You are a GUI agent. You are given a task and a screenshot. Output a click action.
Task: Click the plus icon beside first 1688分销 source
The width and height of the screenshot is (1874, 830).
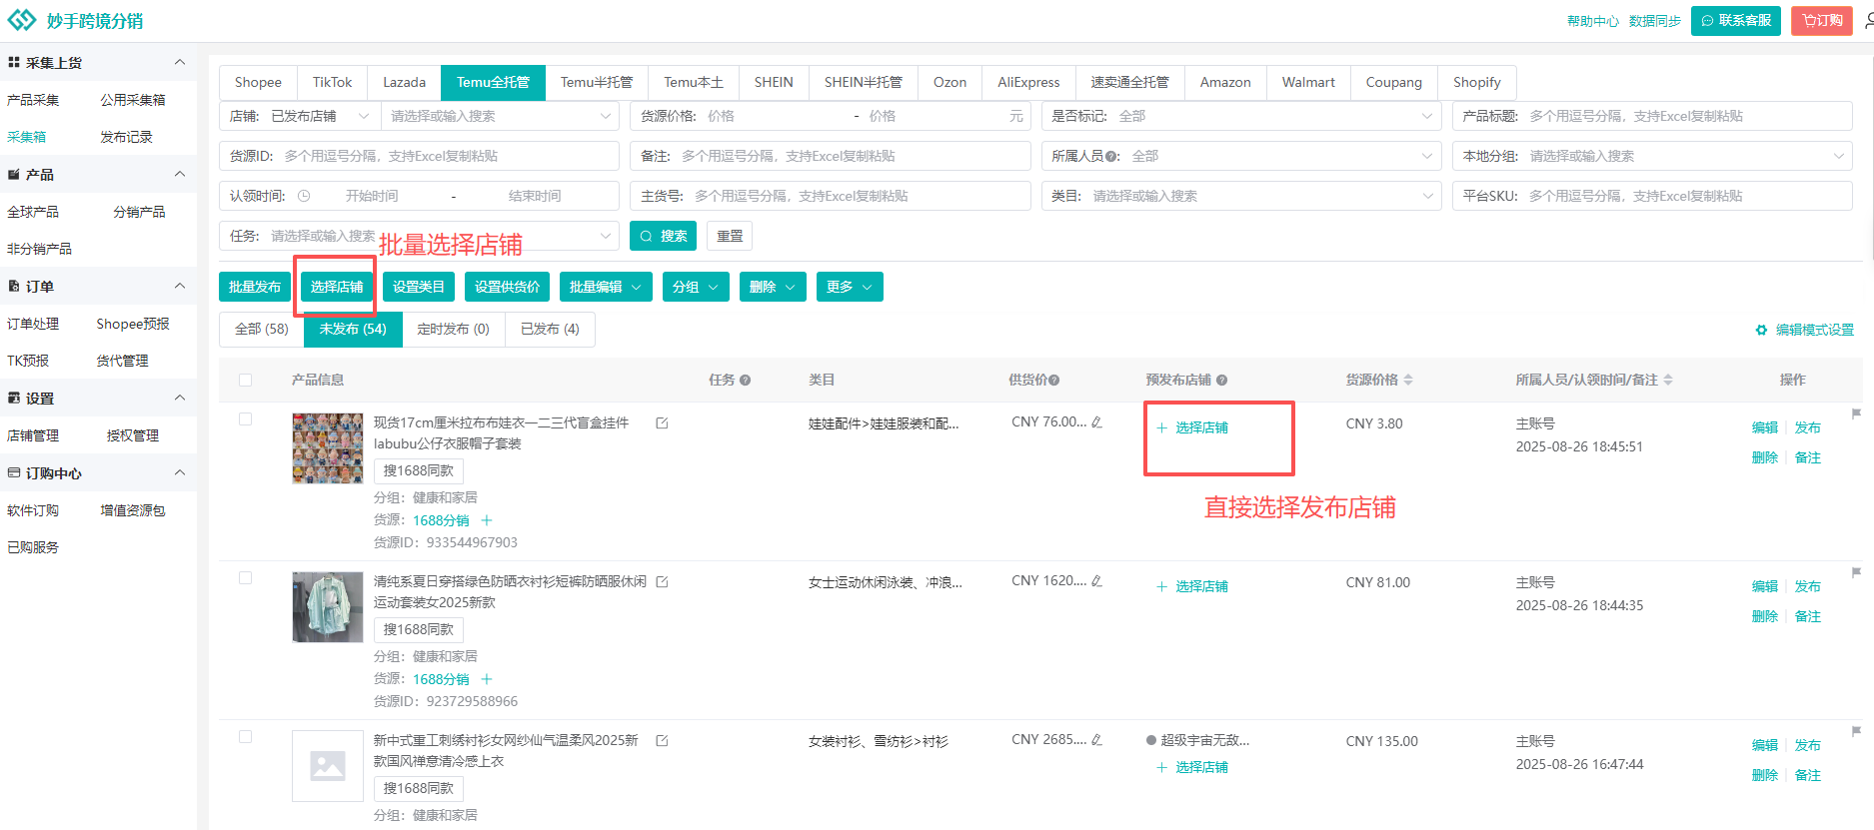pyautogui.click(x=487, y=520)
